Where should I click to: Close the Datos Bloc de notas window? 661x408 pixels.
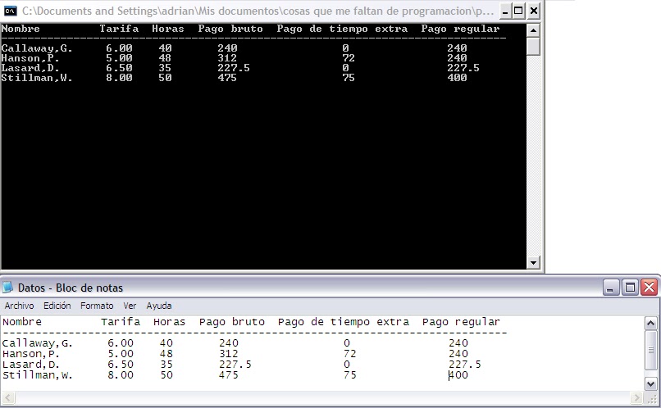(x=650, y=288)
